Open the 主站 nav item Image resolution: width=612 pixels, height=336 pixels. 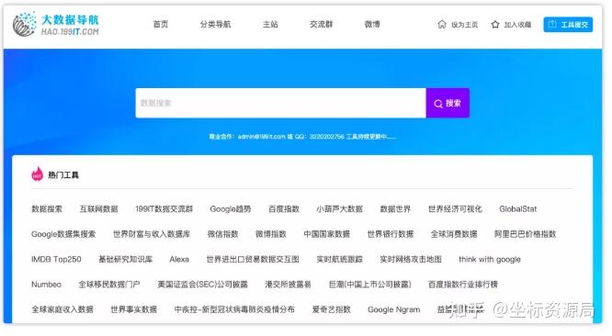(270, 24)
